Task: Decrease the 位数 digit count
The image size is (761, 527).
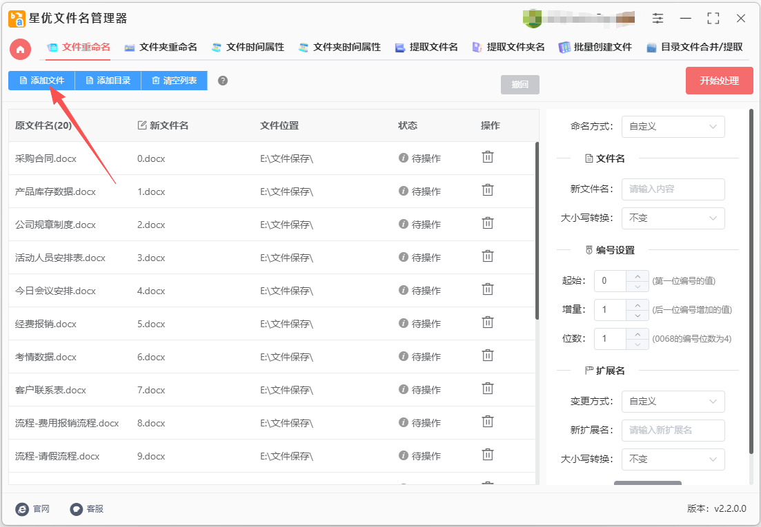Action: point(638,344)
